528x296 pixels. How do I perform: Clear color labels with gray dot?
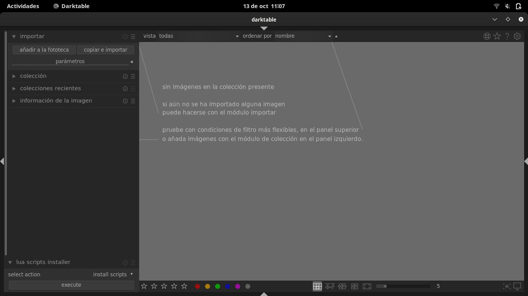pyautogui.click(x=248, y=286)
